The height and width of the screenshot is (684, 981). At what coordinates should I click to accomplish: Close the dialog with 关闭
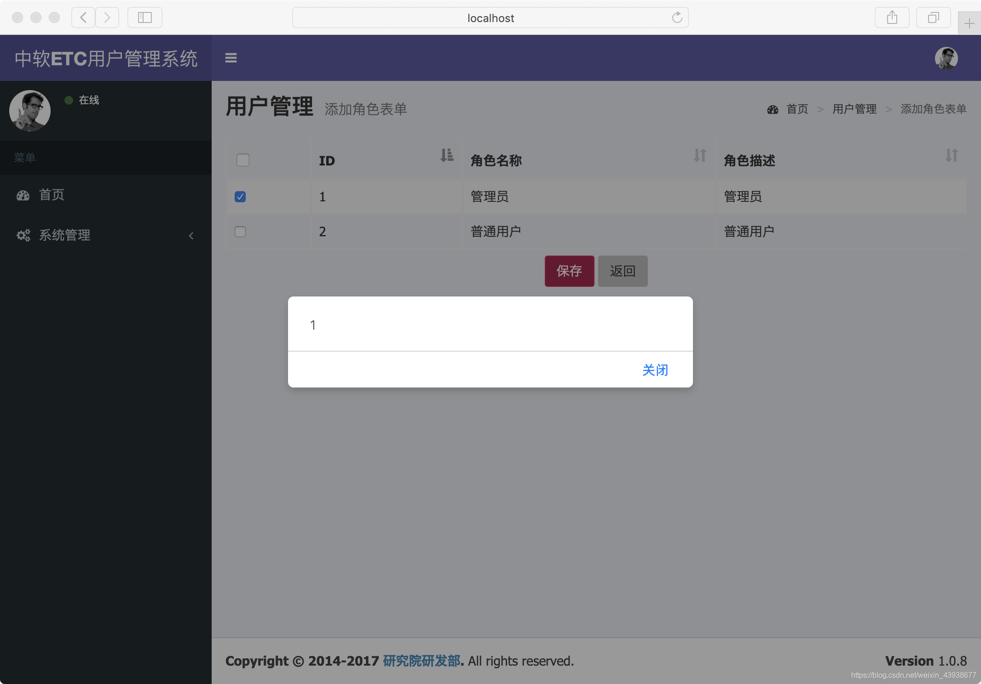(x=655, y=370)
